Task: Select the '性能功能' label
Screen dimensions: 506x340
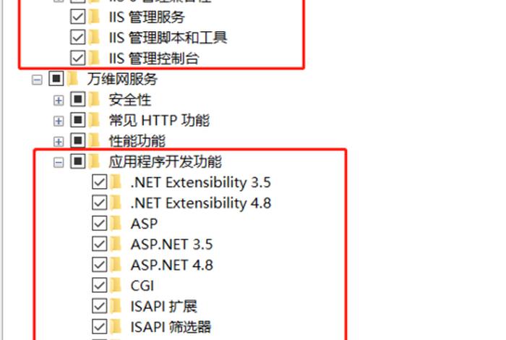Action: point(137,141)
